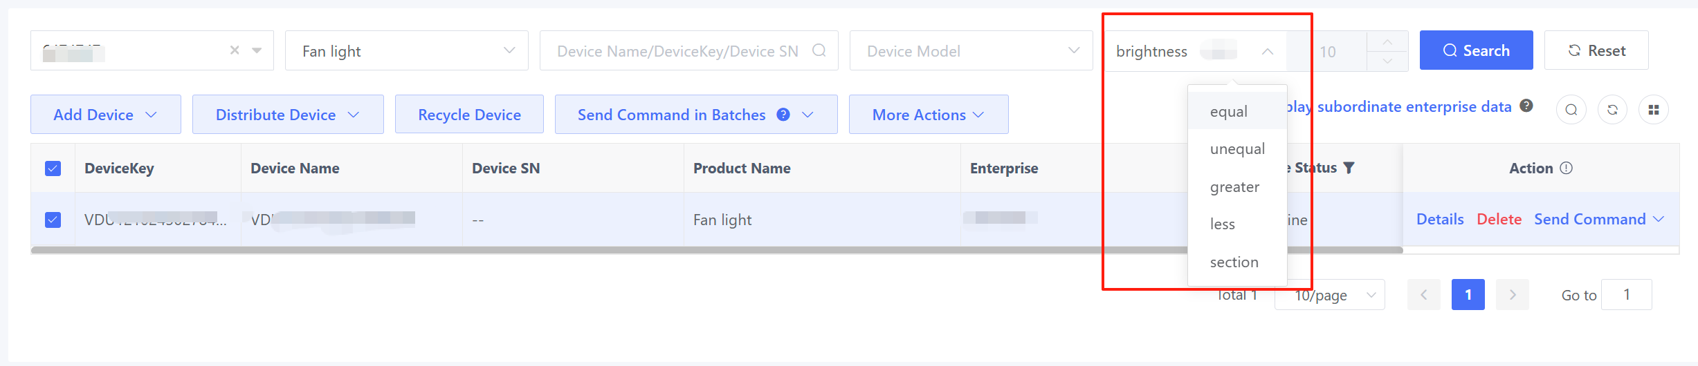
Task: Open the Fan light product dropdown
Action: pyautogui.click(x=406, y=51)
